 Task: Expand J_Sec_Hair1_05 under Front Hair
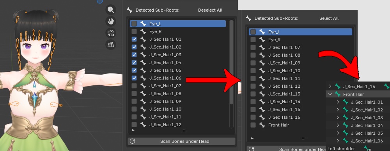pyautogui.click(x=338, y=133)
